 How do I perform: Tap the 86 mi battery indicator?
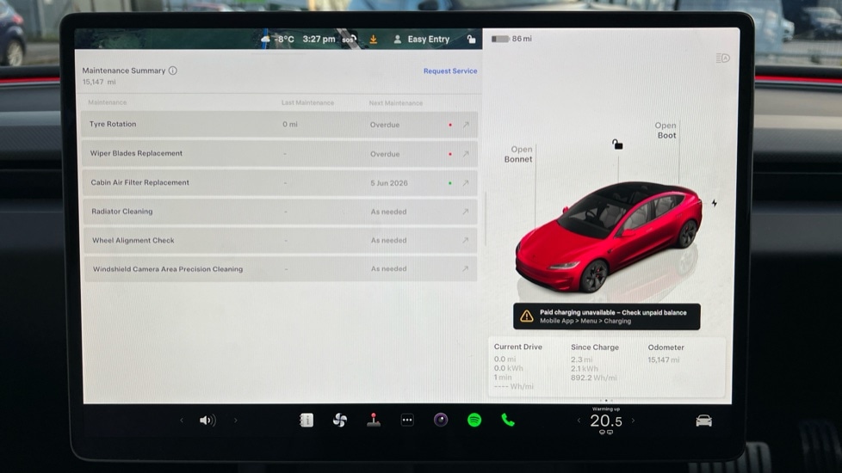tap(511, 39)
